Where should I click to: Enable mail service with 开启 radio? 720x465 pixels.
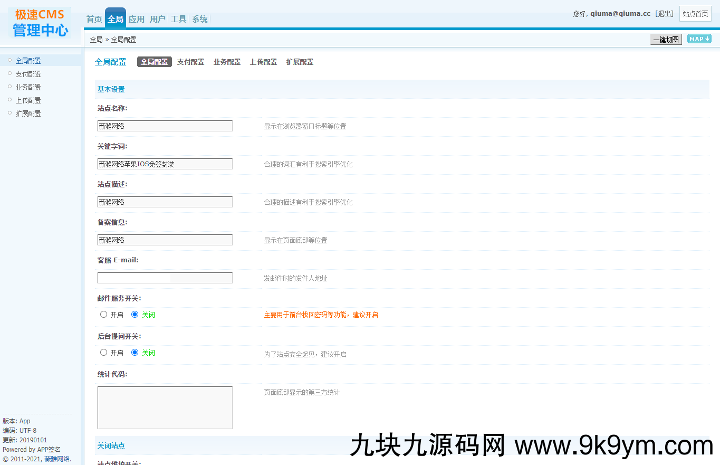pos(104,315)
